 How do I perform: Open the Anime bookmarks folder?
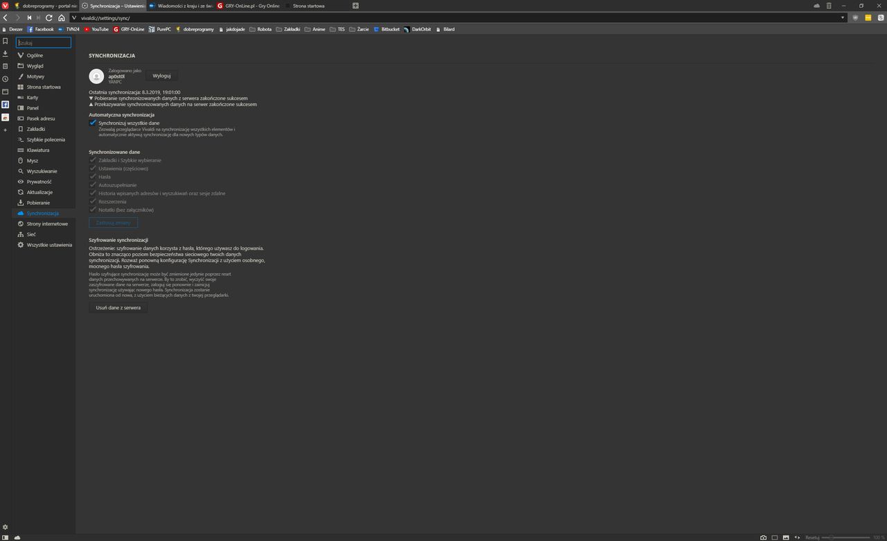pos(315,29)
